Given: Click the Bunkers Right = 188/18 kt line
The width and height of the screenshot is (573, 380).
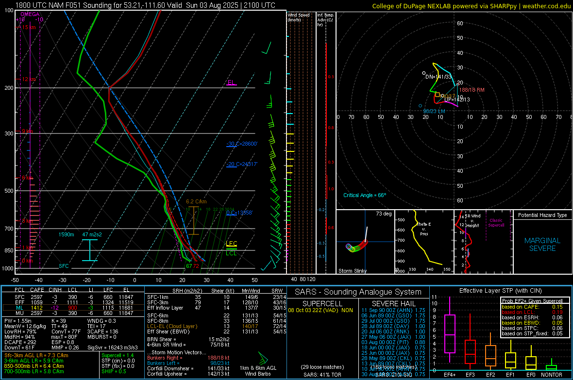Looking at the screenshot, I should point(188,358).
